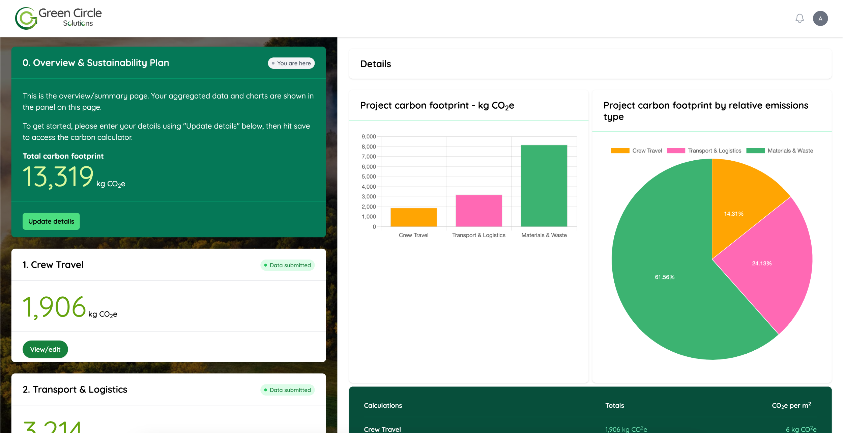The height and width of the screenshot is (433, 843).
Task: Select the Overview & Sustainability Plan section
Action: pos(96,63)
